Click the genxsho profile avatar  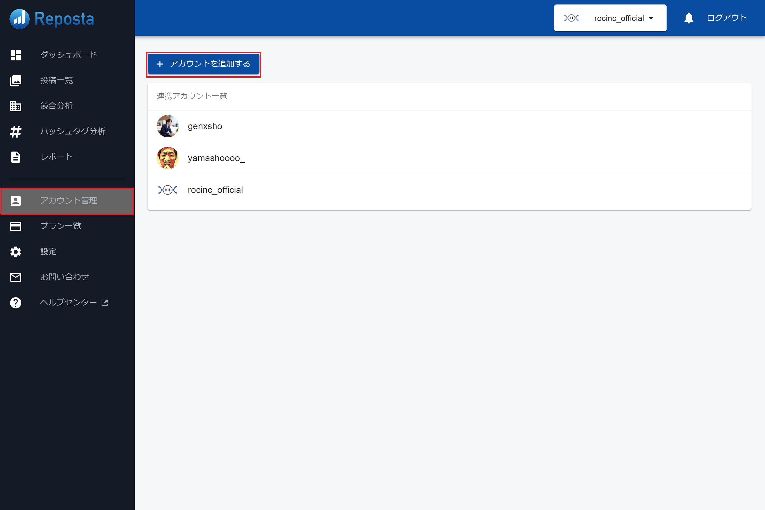(x=167, y=126)
